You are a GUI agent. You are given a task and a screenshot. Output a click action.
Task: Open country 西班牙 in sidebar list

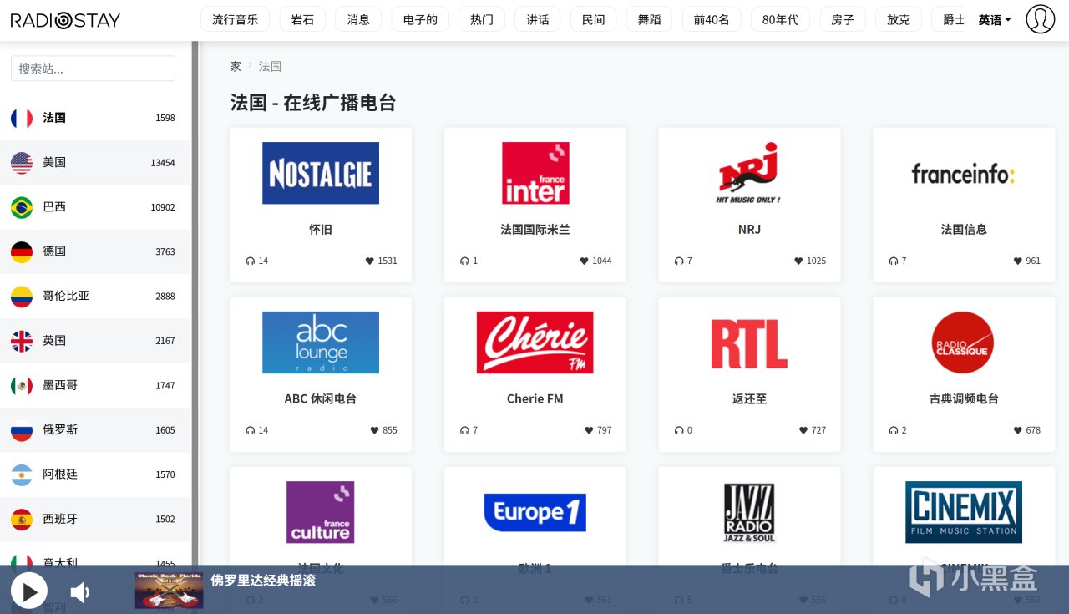(x=95, y=519)
